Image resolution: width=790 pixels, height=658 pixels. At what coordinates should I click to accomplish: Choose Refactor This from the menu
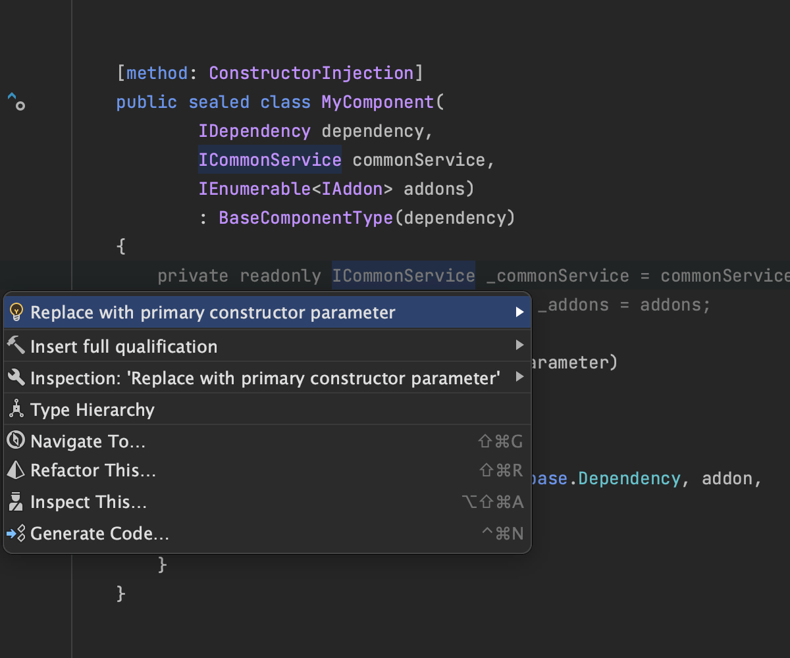tap(92, 470)
